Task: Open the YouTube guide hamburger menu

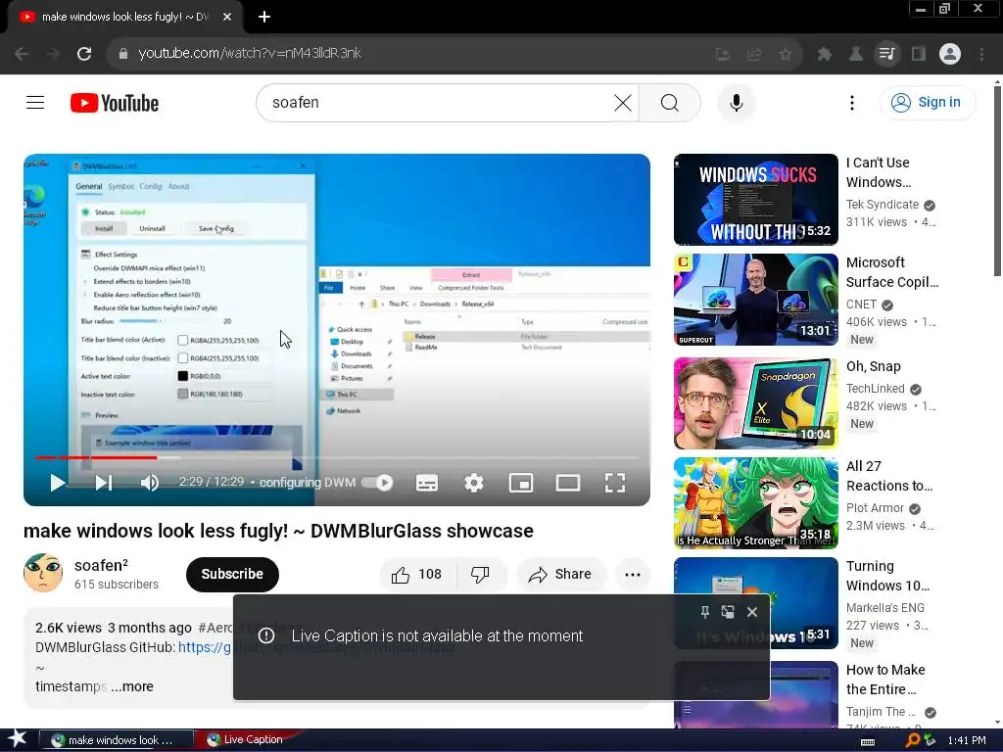Action: [35, 102]
